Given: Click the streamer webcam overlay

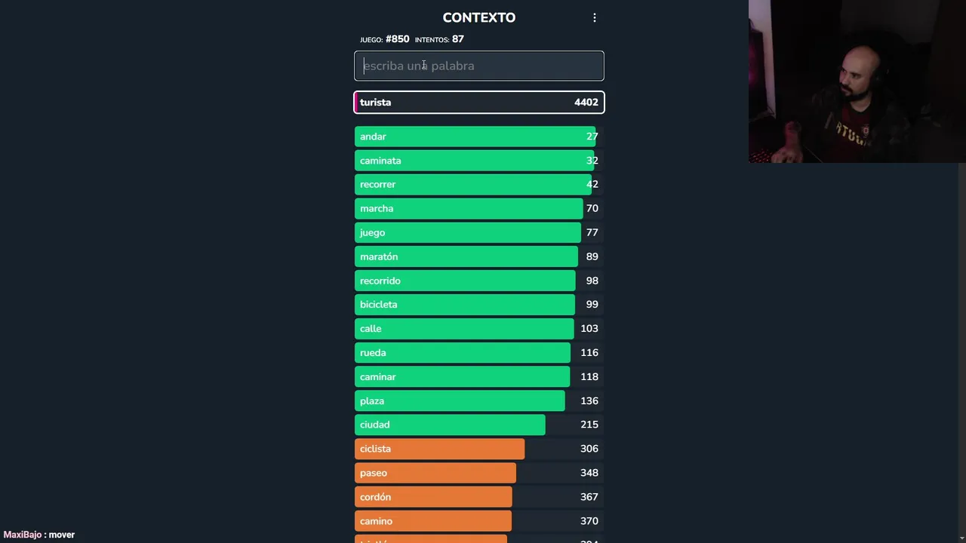Looking at the screenshot, I should coord(857,81).
